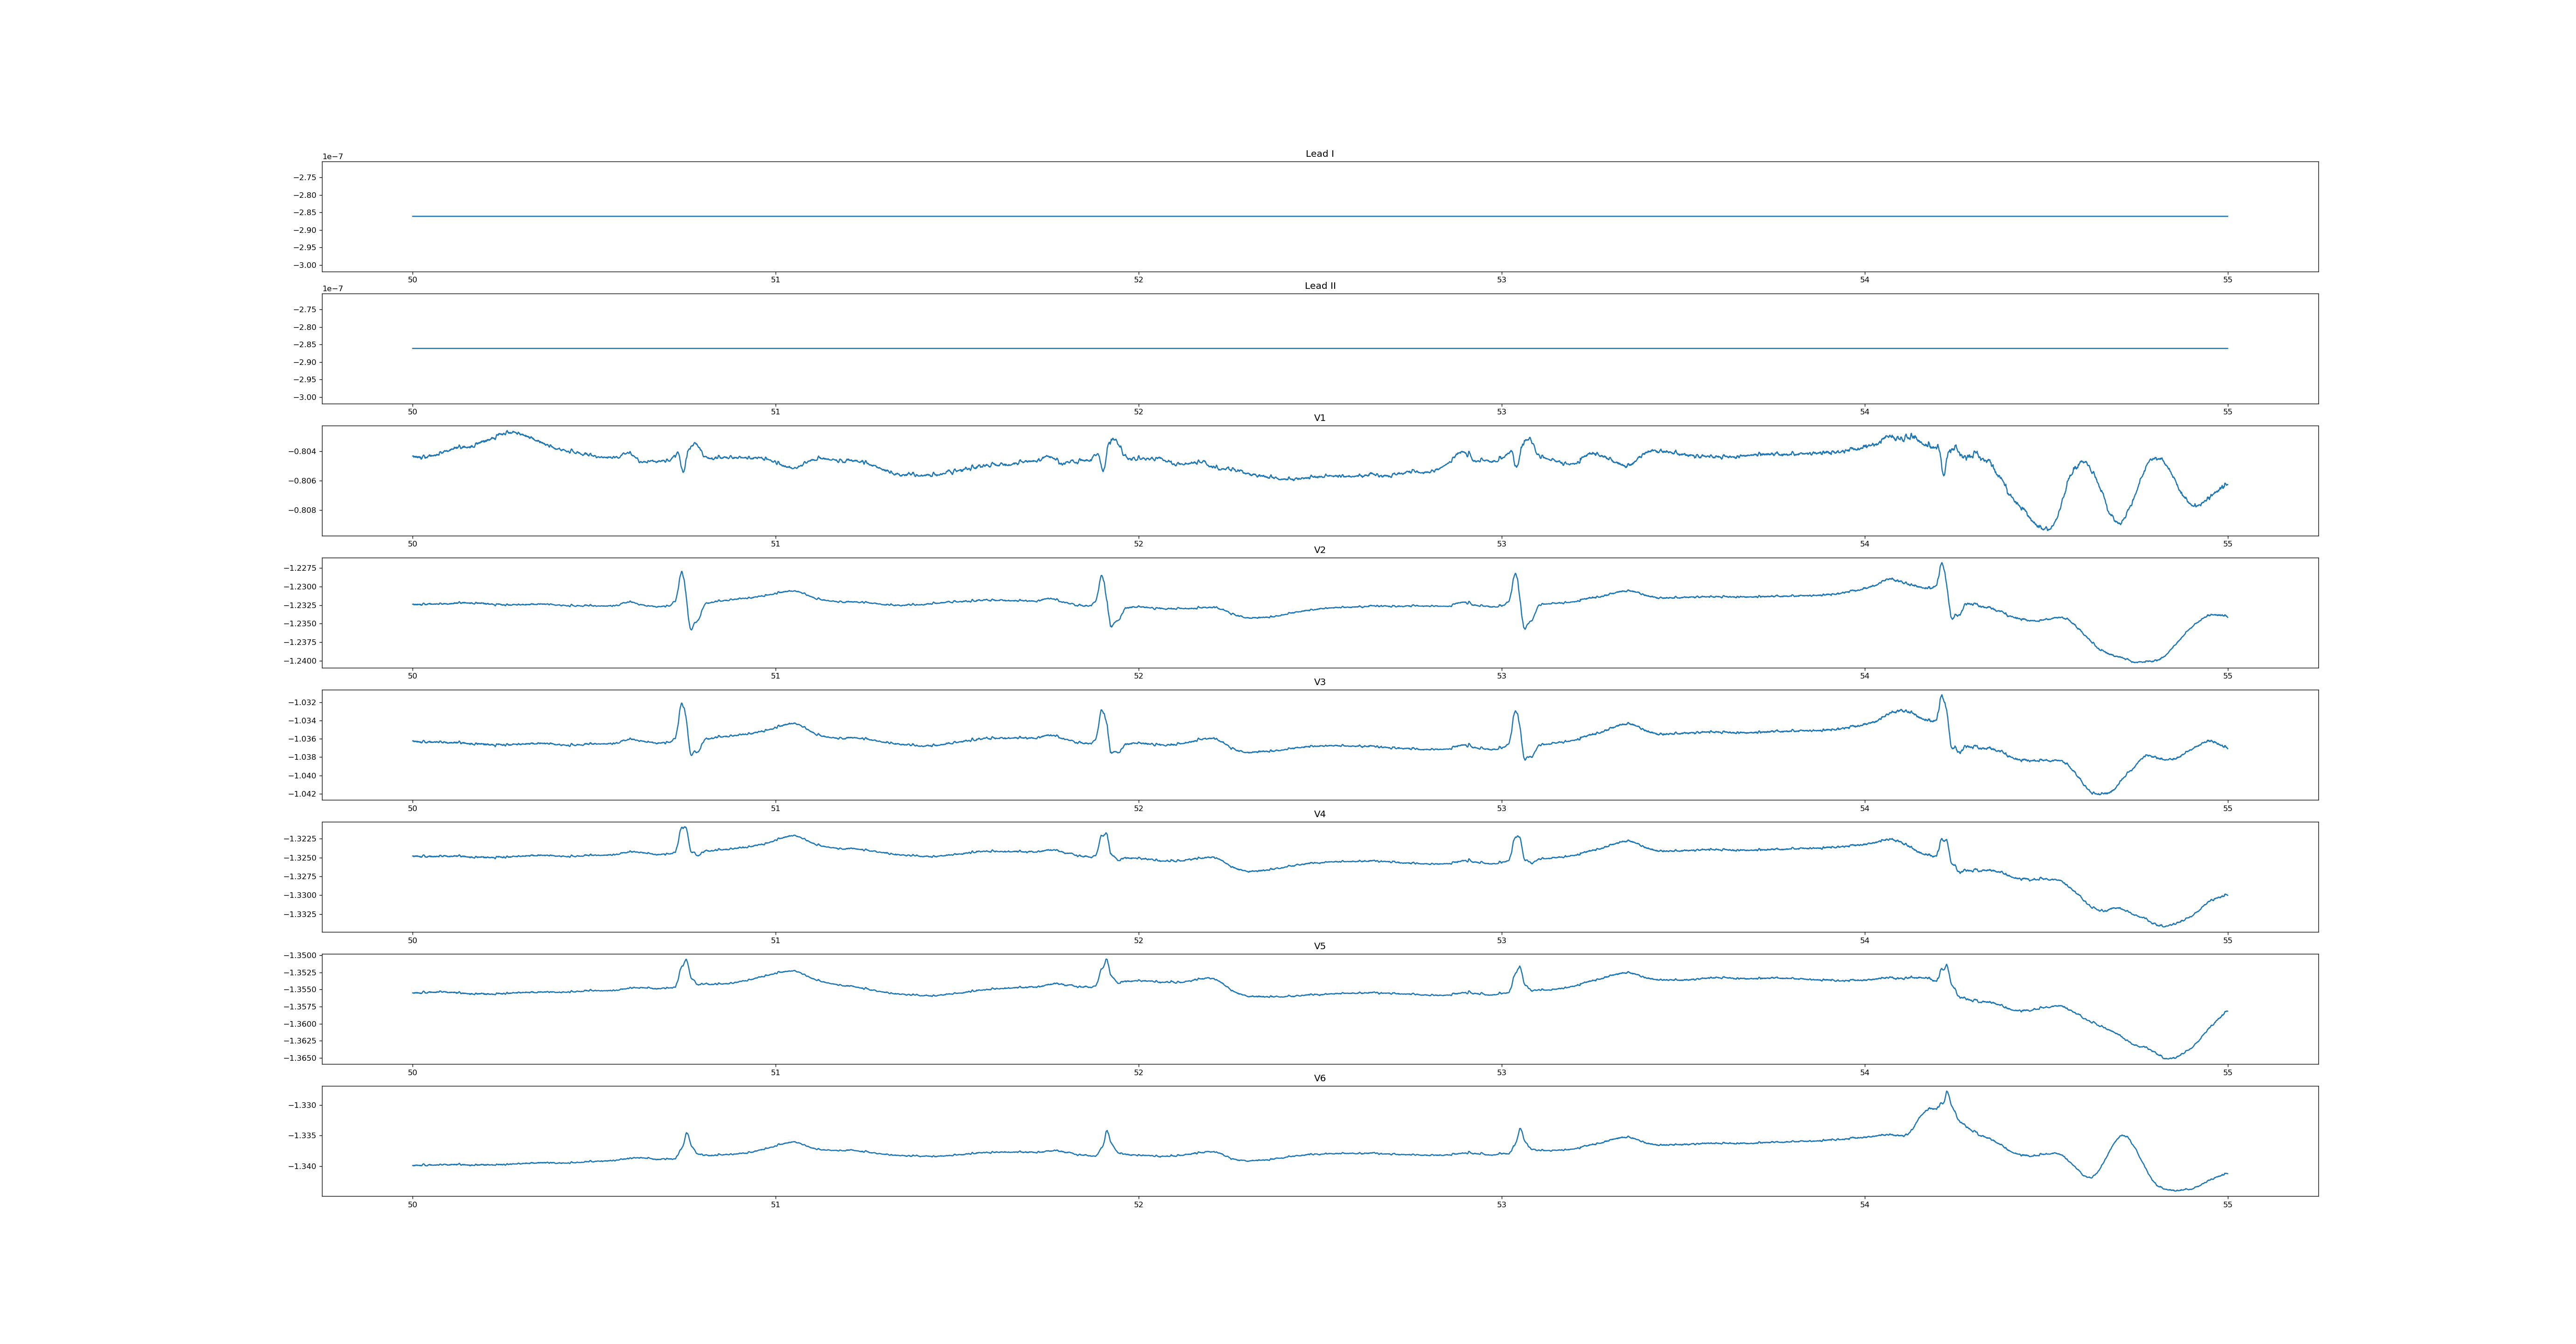
Task: Click the x-axis tick 52 under V6
Action: click(1138, 1205)
